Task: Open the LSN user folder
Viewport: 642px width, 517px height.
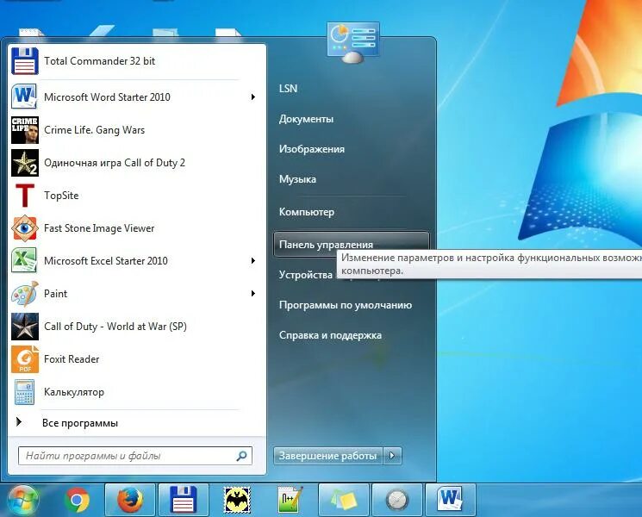Action: (288, 89)
